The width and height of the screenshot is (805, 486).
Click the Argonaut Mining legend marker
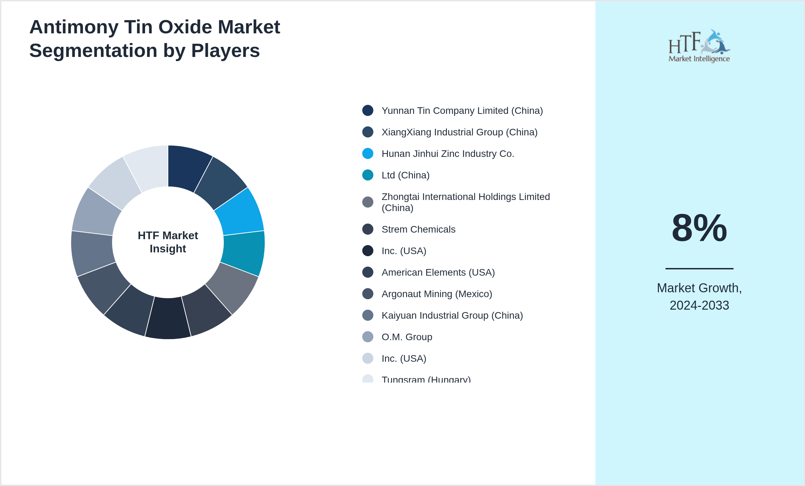pos(367,294)
